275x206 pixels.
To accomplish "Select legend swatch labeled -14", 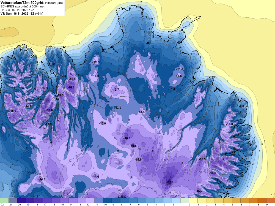I will 73,200.
